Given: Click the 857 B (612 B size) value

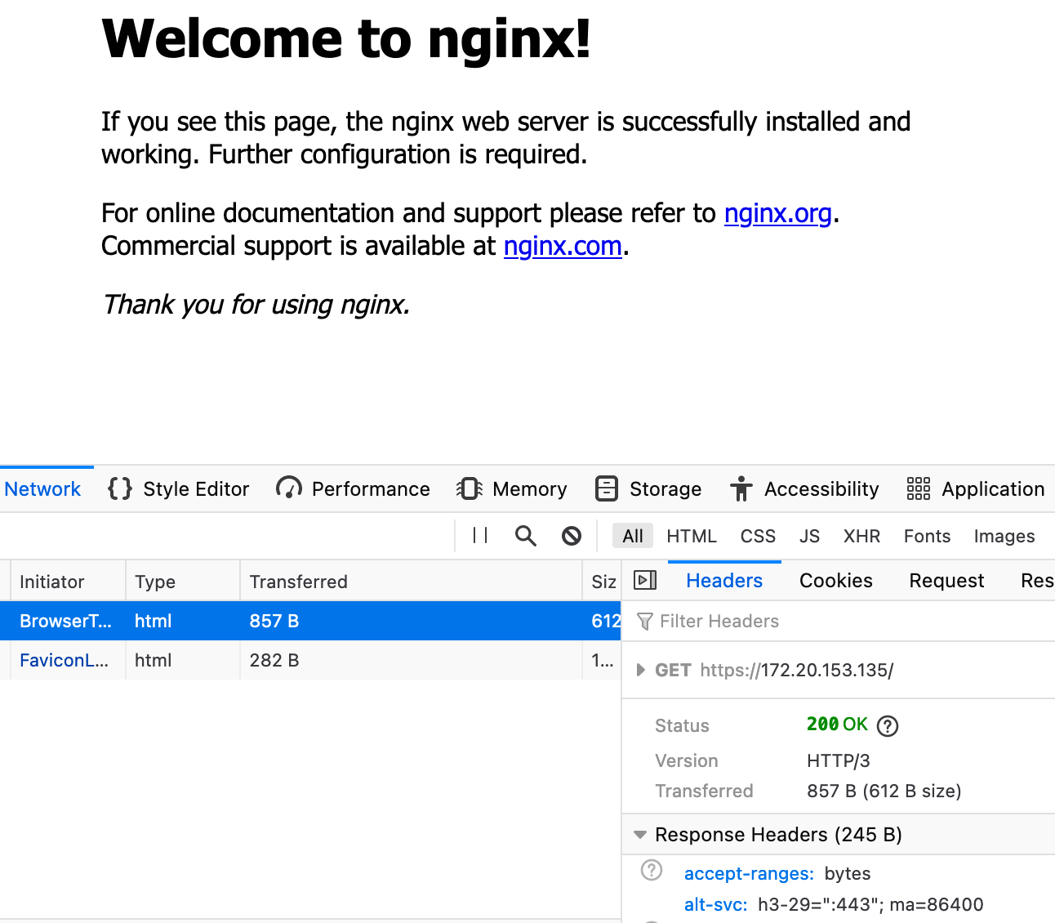Looking at the screenshot, I should click(884, 791).
